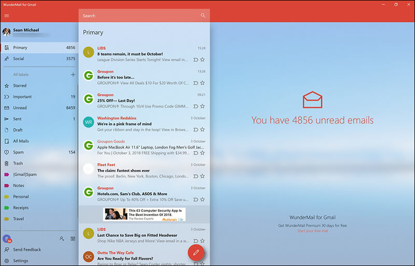Open the Notes label

(x=40, y=185)
